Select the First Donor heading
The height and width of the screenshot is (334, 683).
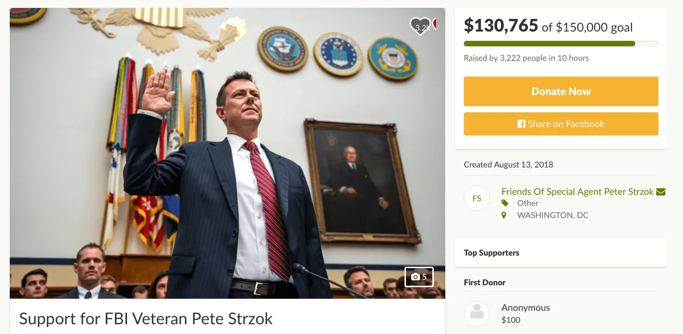coord(485,283)
